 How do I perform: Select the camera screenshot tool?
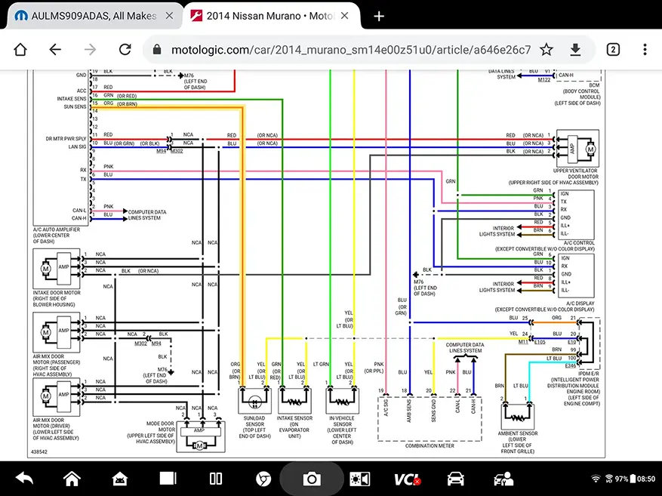point(311,478)
